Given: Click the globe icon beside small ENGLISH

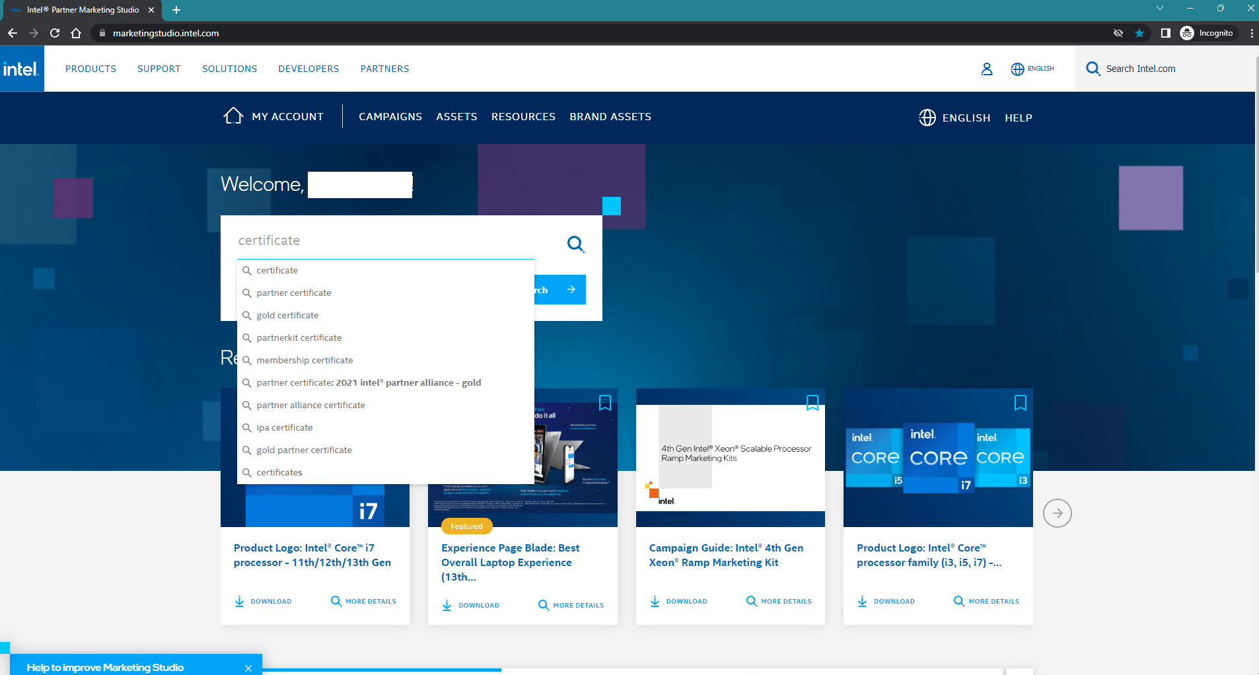Looking at the screenshot, I should 1017,69.
